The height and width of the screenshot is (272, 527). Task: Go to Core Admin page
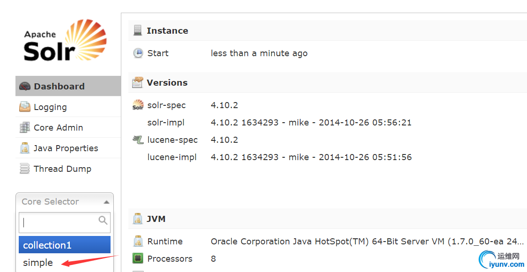click(58, 128)
